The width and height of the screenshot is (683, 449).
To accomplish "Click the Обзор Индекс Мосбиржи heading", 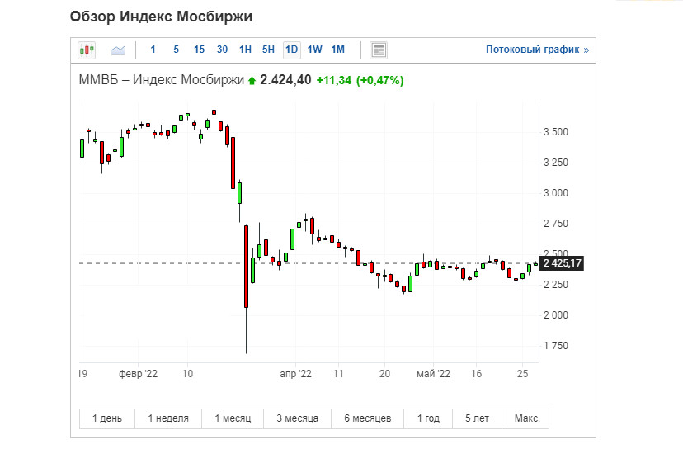I will click(161, 17).
